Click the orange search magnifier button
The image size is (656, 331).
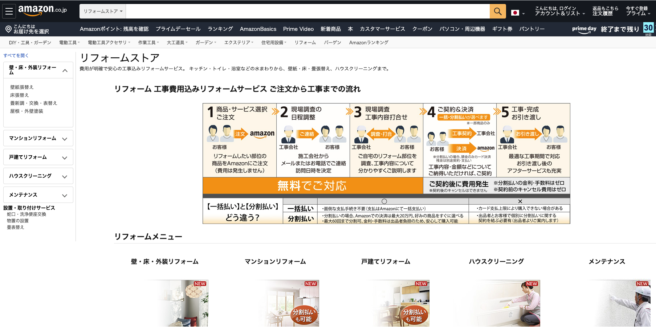pyautogui.click(x=498, y=11)
